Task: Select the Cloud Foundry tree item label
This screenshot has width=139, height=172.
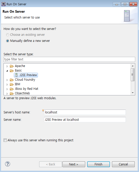Action: click(25, 80)
